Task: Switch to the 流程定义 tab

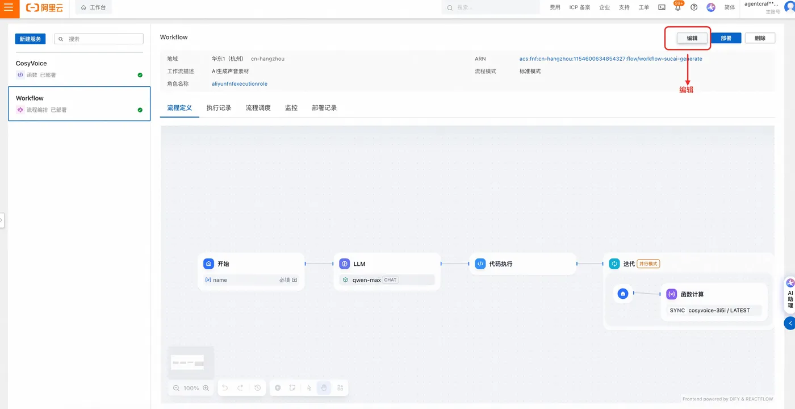Action: click(179, 108)
